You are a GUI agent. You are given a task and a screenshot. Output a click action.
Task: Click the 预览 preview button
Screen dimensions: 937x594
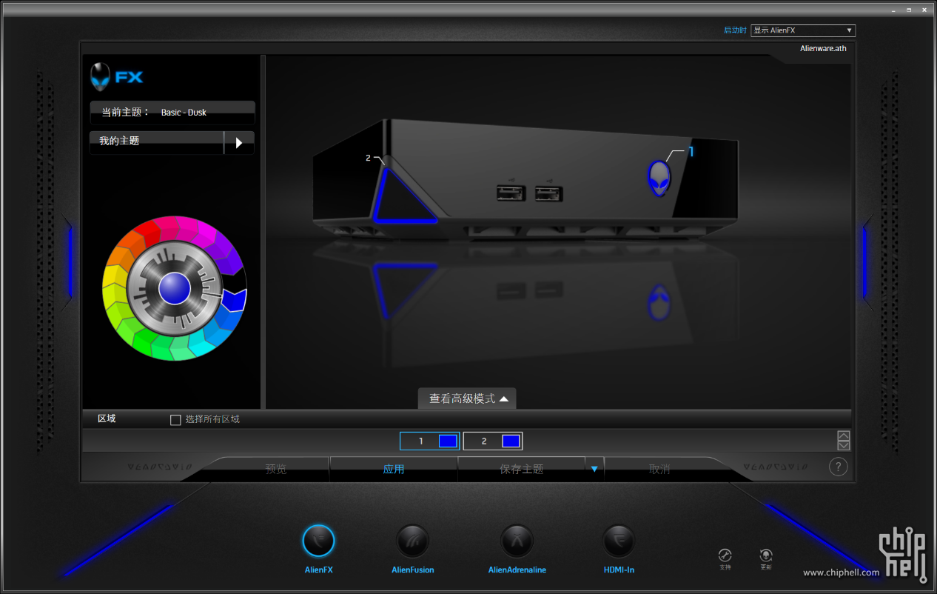[276, 469]
